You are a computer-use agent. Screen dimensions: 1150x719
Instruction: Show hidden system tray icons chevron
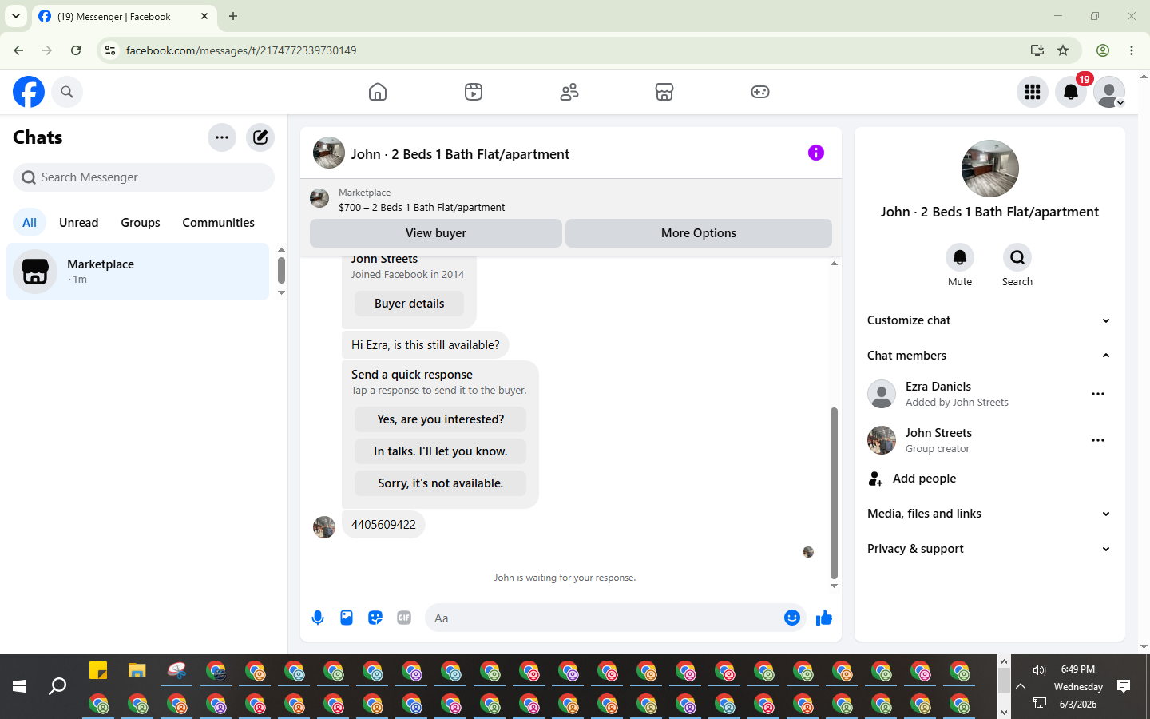click(1021, 686)
